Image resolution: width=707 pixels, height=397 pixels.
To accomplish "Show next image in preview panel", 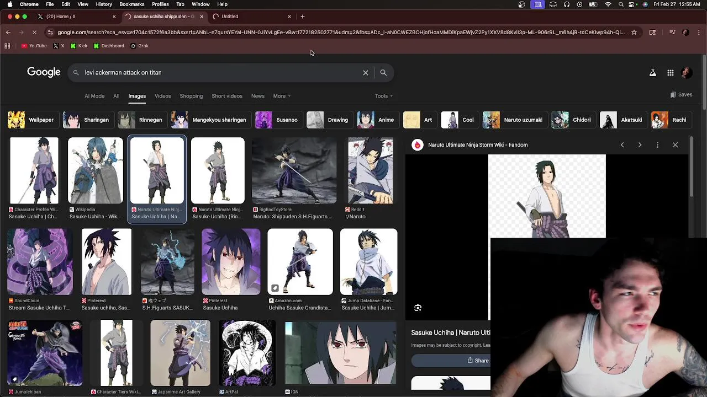I will tap(640, 145).
